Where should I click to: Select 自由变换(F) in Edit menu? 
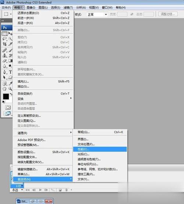point(43,94)
